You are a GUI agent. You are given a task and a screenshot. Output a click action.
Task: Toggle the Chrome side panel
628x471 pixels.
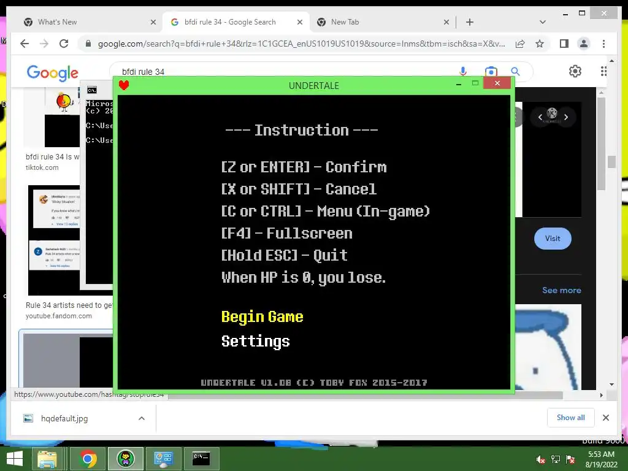(x=564, y=44)
